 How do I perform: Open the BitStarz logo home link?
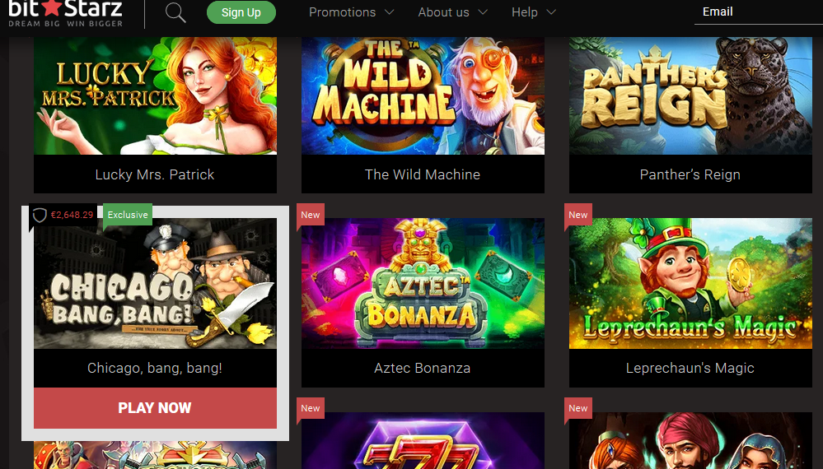pos(66,13)
